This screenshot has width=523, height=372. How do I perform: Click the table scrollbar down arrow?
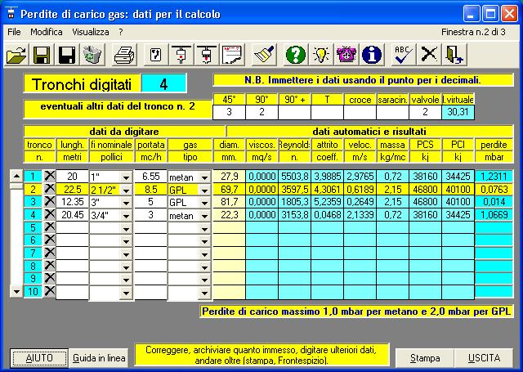16,291
